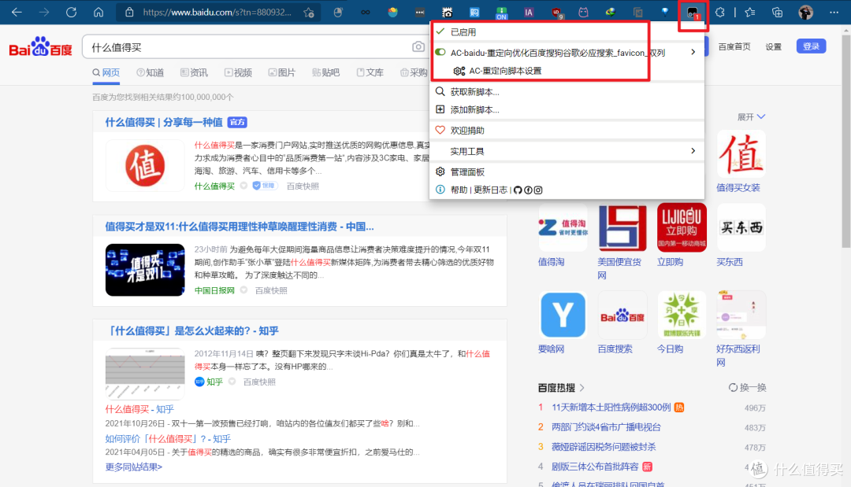The width and height of the screenshot is (851, 487).
Task: Open the GitHub icon in Tampermonkey menu
Action: 517,190
